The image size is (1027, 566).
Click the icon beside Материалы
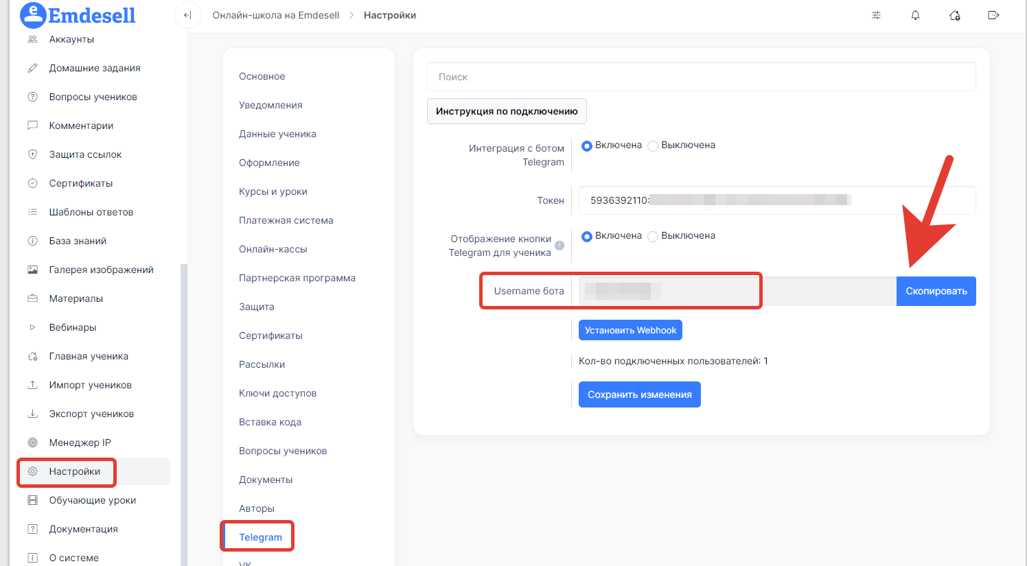(x=32, y=298)
